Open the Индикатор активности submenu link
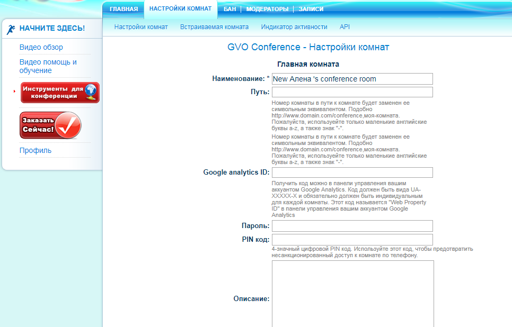This screenshot has width=512, height=327. [x=294, y=27]
